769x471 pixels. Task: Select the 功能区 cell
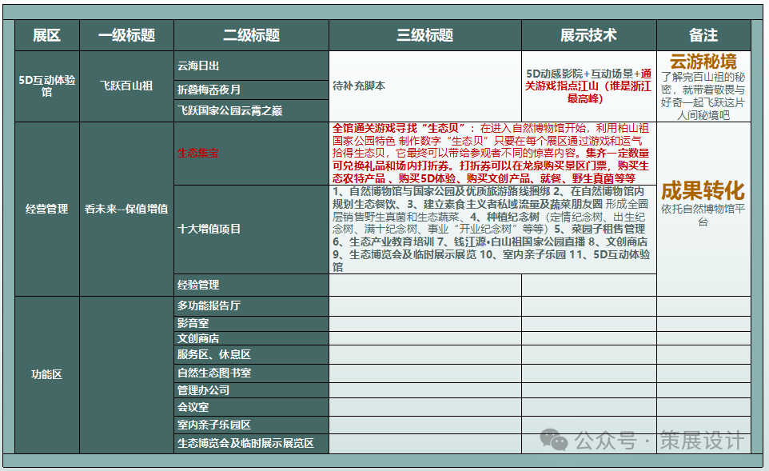click(46, 374)
